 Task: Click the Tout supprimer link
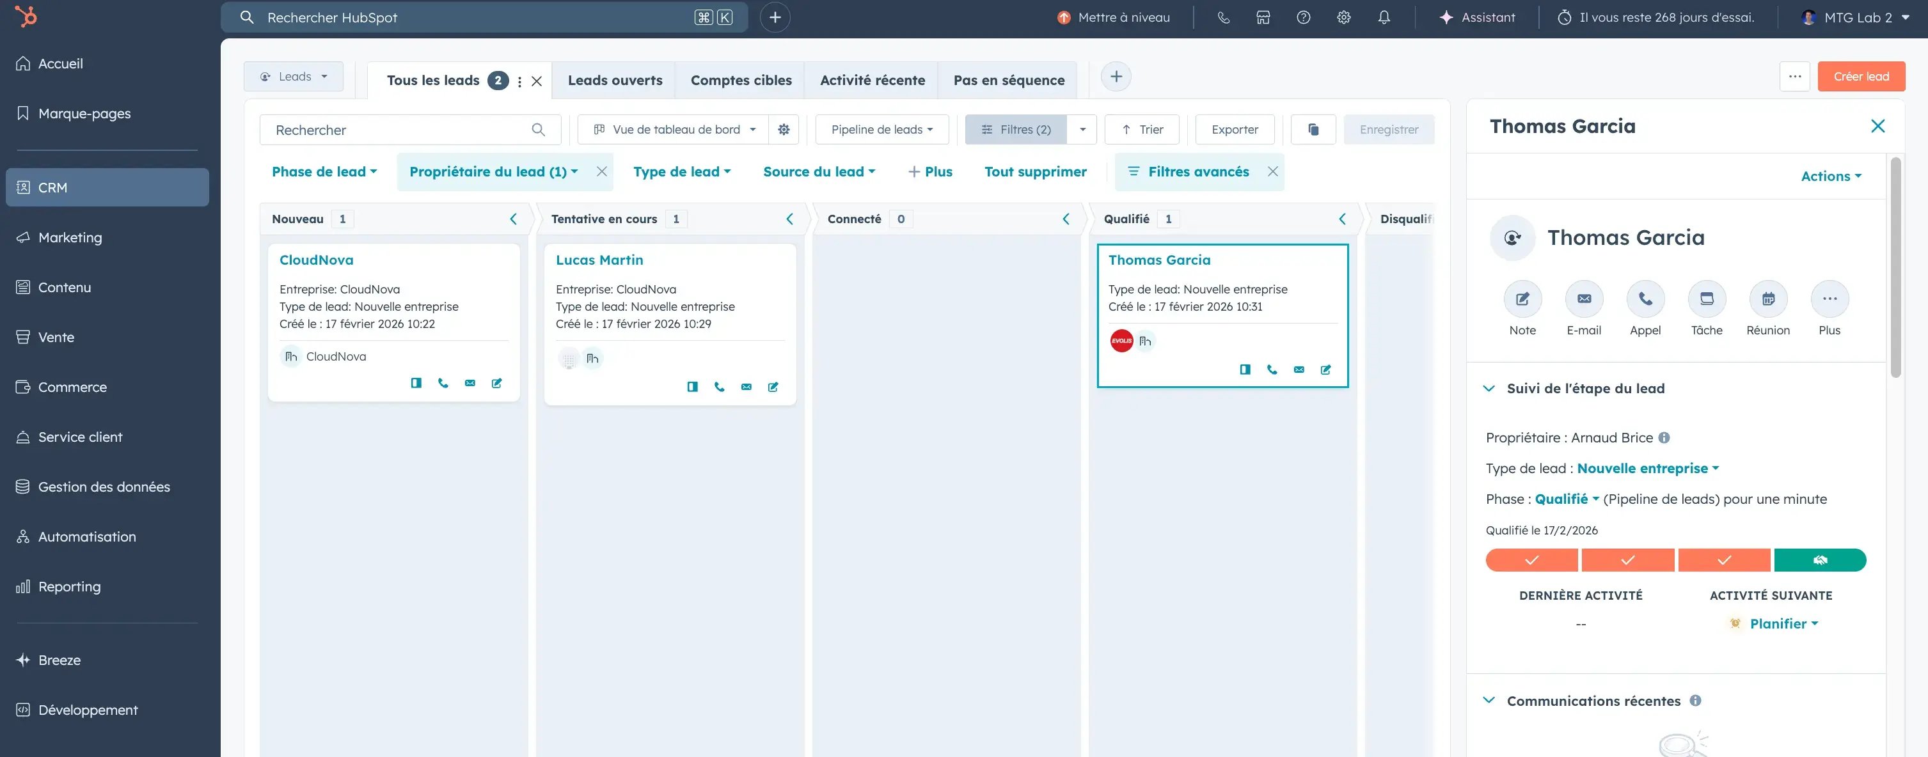[1035, 171]
